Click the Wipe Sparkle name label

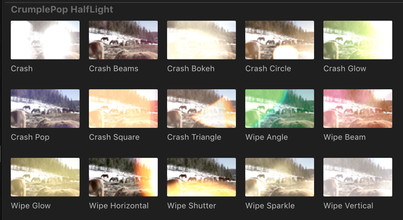pyautogui.click(x=270, y=206)
